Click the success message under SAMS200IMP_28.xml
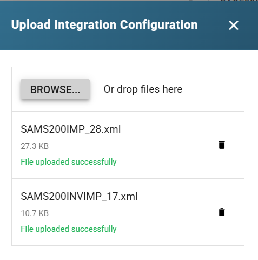The height and width of the screenshot is (260, 258). coord(69,162)
